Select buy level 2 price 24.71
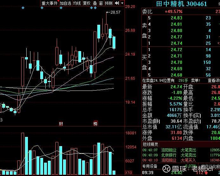This screenshot has height=176, width=220. click(x=177, y=56)
